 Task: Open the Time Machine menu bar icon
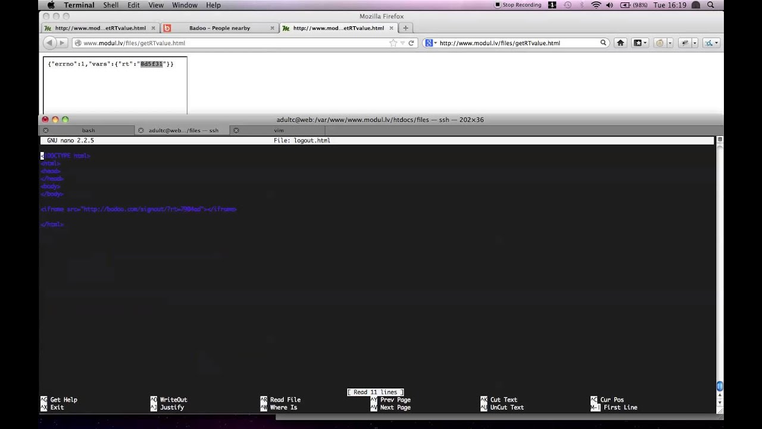pyautogui.click(x=567, y=5)
